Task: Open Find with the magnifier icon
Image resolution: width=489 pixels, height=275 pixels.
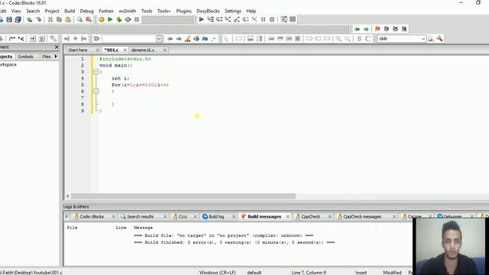Action: click(79, 20)
